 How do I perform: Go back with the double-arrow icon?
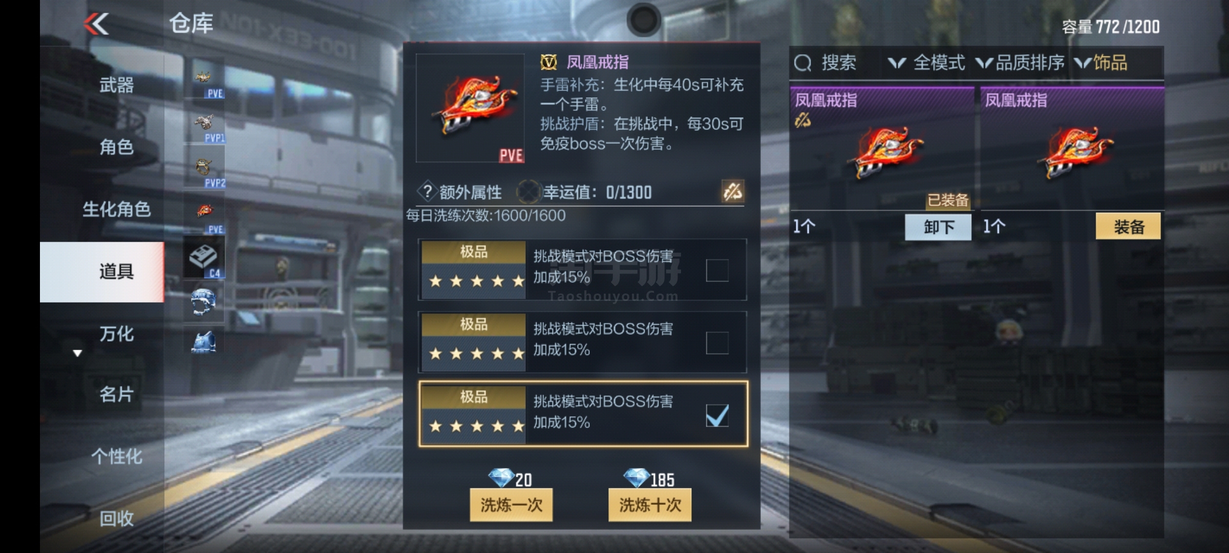[97, 24]
